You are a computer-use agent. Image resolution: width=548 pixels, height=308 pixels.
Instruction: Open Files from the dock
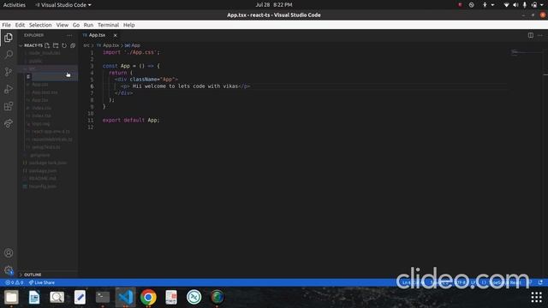[x=11, y=297]
